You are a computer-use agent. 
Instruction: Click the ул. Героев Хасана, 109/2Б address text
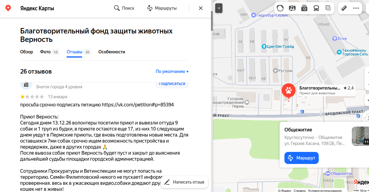(x=315, y=143)
